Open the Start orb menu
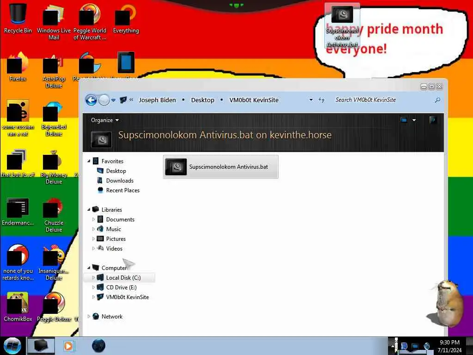This screenshot has height=355, width=473. pos(12,346)
